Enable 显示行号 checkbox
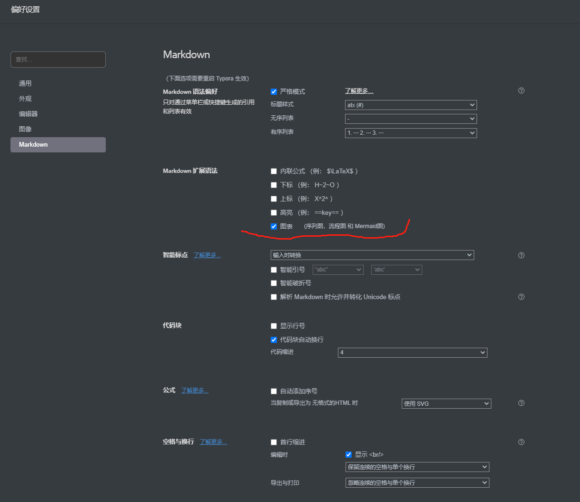The width and height of the screenshot is (580, 502). tap(274, 326)
